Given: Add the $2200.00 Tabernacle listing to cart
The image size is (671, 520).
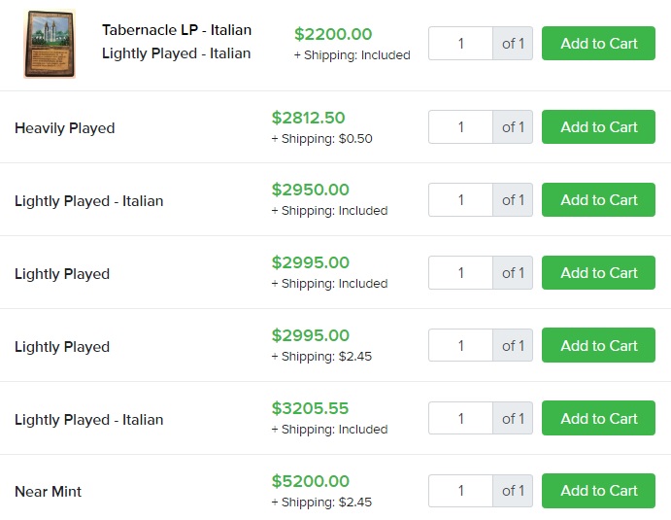Looking at the screenshot, I should coord(598,44).
